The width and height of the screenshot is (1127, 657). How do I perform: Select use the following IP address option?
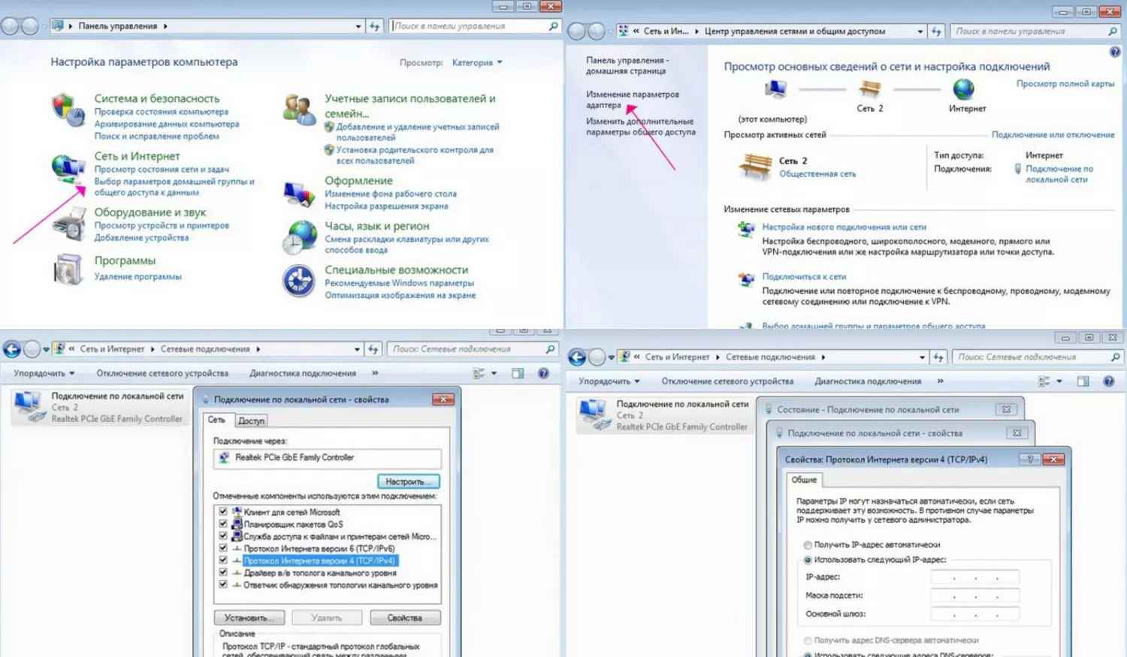(x=808, y=559)
